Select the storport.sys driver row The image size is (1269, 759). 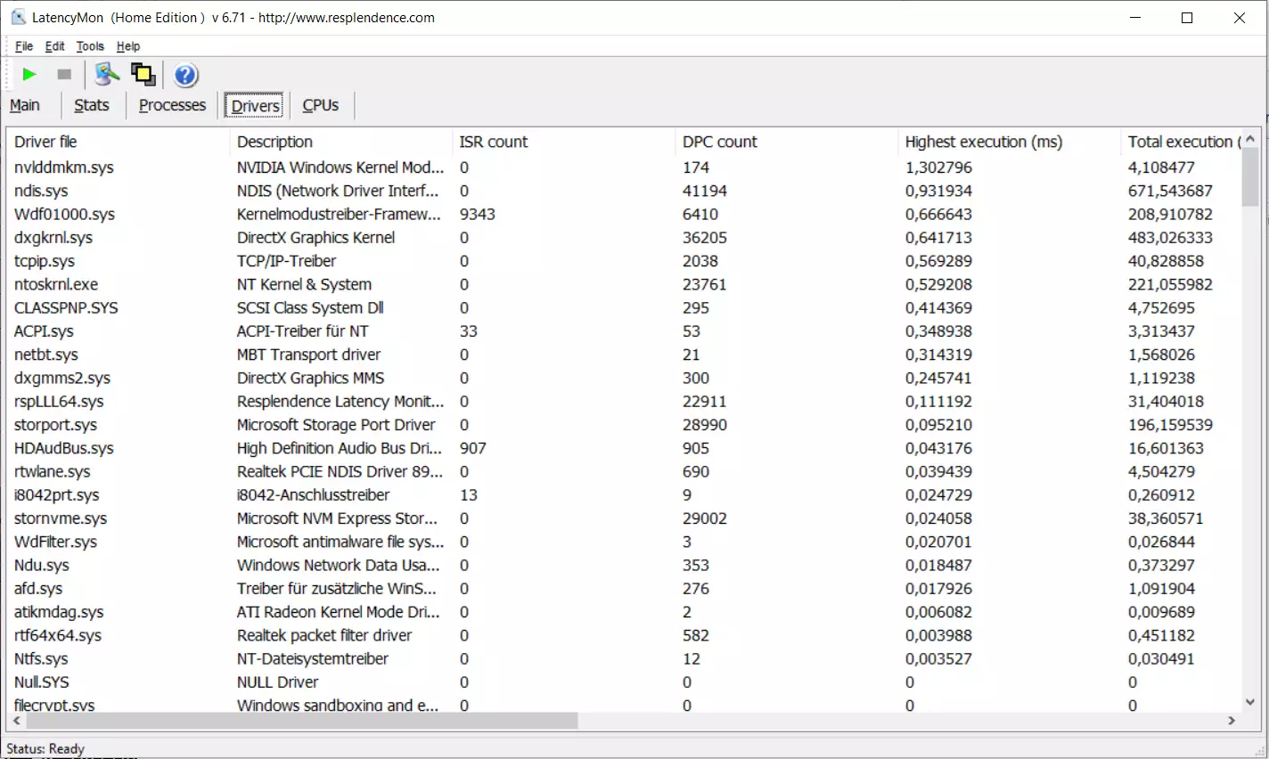coord(624,425)
